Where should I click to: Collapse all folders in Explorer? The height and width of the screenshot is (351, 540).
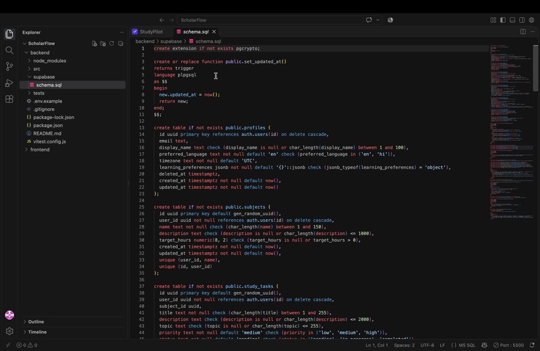(121, 44)
